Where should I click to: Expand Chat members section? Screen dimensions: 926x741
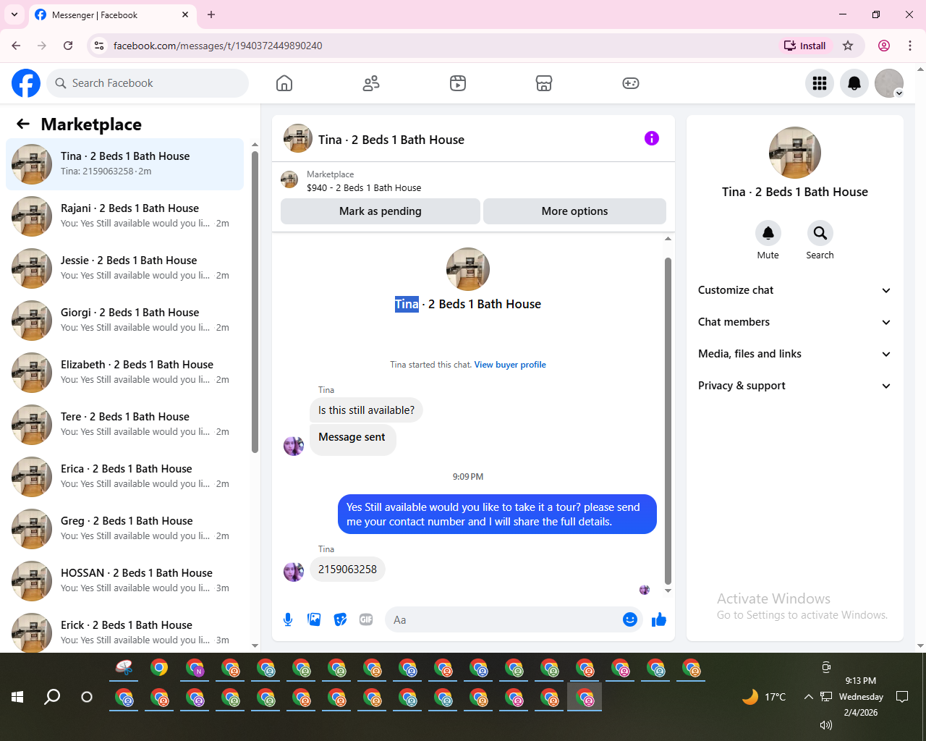point(794,322)
